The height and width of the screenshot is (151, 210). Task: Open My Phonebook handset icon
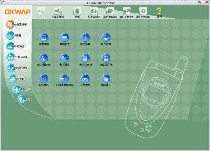(x=43, y=58)
